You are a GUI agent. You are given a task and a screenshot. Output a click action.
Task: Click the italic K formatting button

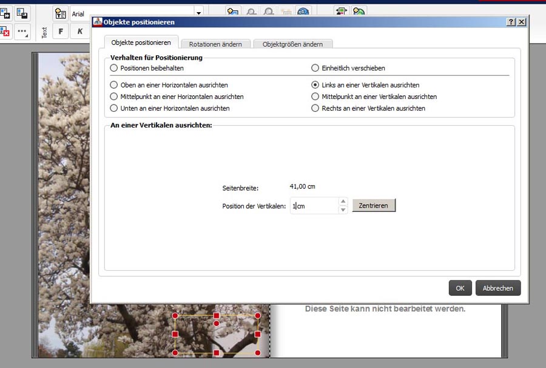click(x=79, y=32)
